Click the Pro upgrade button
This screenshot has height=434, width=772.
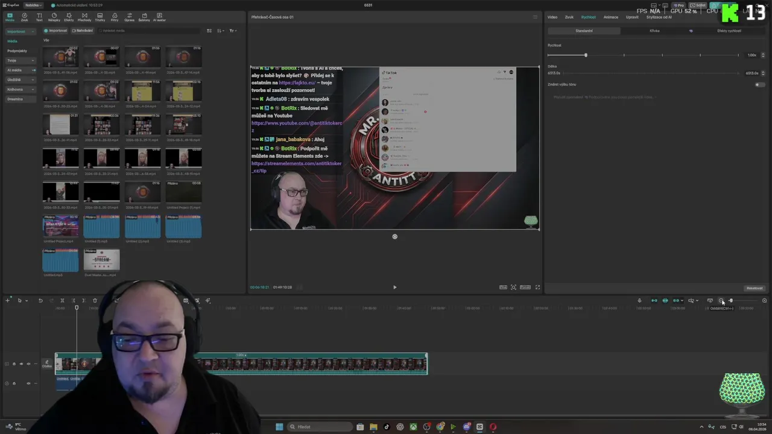tap(680, 5)
